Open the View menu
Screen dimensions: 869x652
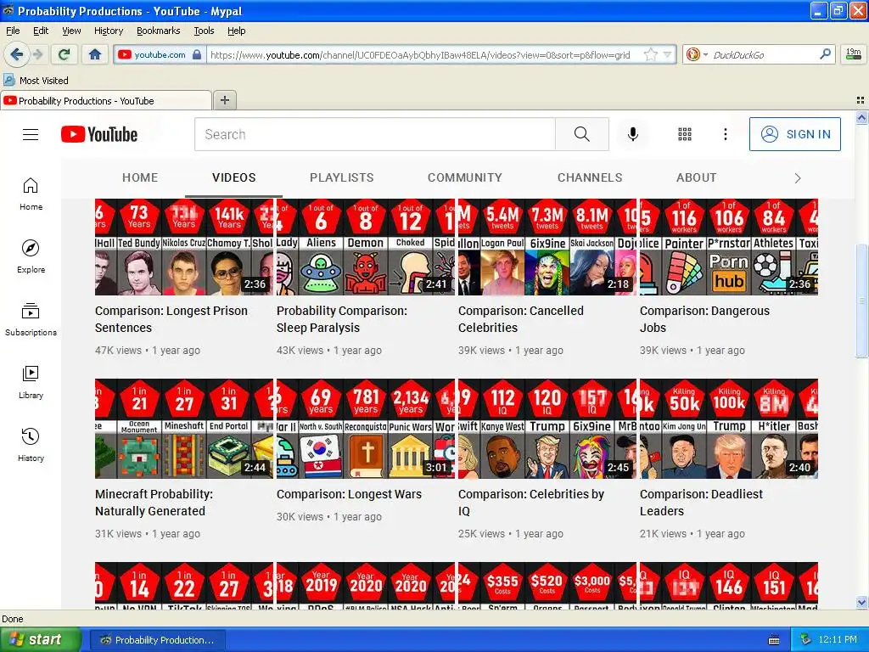(x=71, y=31)
